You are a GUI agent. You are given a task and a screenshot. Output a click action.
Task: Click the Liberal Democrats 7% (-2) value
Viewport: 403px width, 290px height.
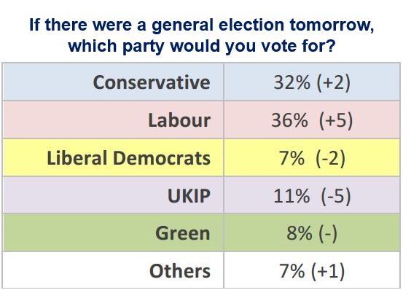pyautogui.click(x=312, y=158)
